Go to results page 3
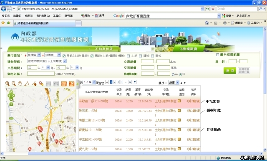The image size is (267, 161). 118,82
